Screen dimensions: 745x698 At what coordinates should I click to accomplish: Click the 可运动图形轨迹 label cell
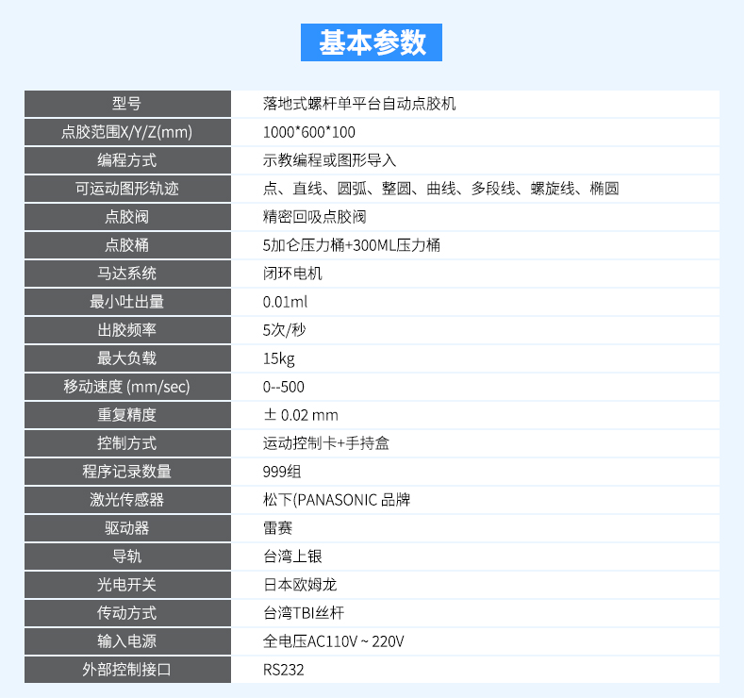[x=127, y=189]
